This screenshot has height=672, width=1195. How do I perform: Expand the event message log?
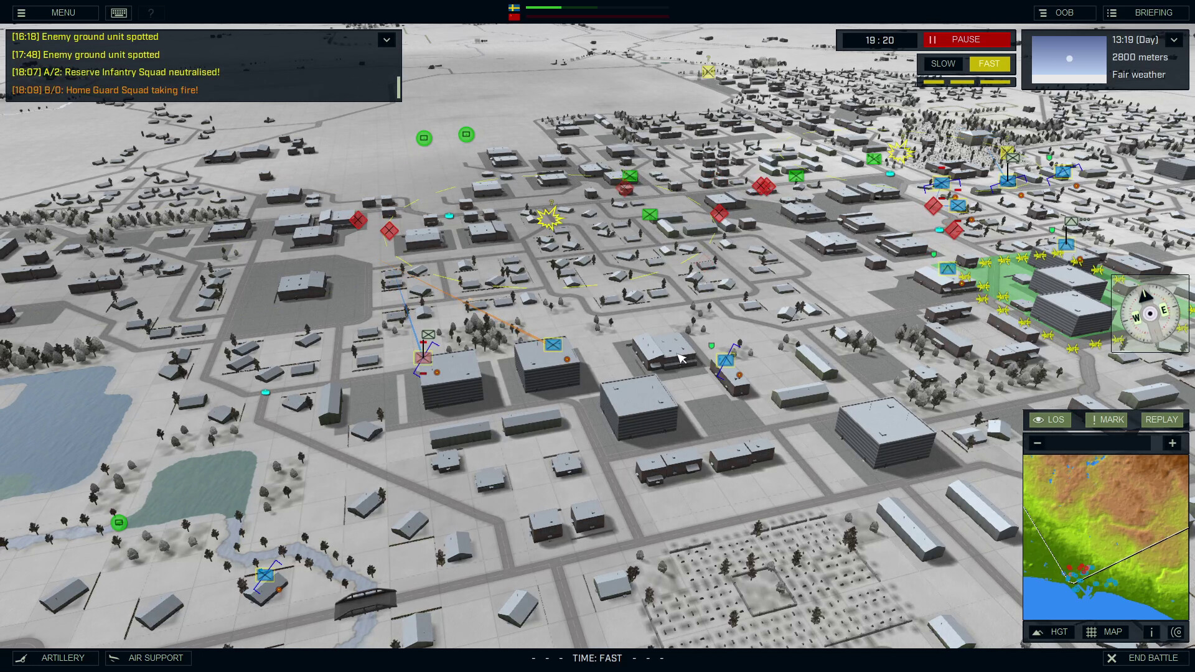click(x=387, y=39)
